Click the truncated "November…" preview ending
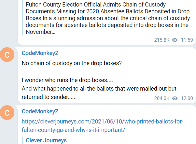Image resolution: width=196 pixels, height=144 pixels. (38, 32)
